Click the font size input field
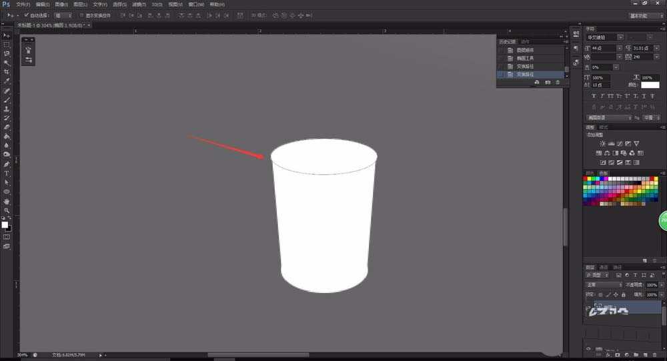Viewport: 667px width, 361px height. coord(604,49)
